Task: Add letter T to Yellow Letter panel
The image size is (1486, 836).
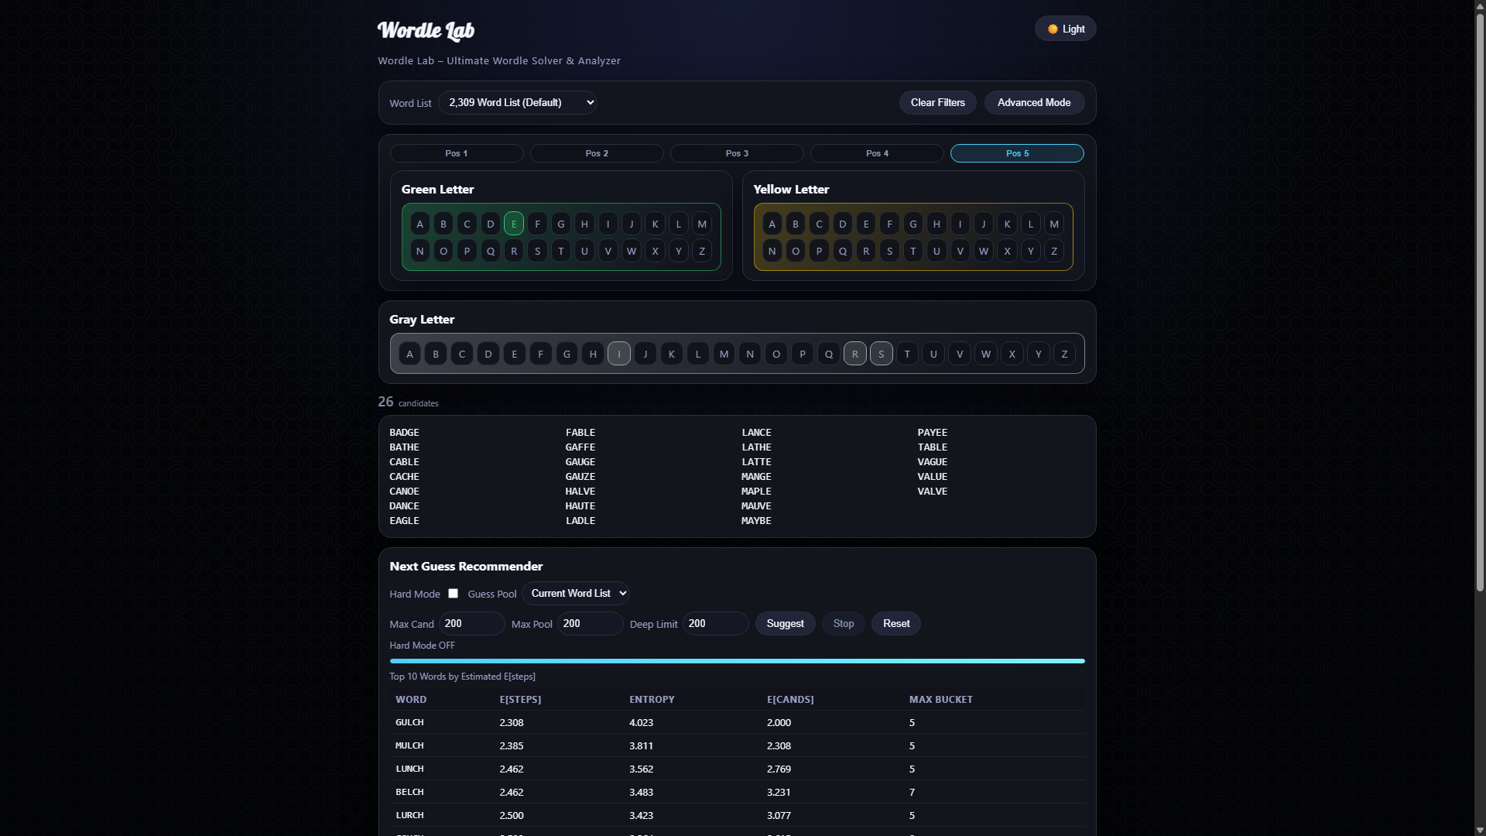Action: (913, 251)
